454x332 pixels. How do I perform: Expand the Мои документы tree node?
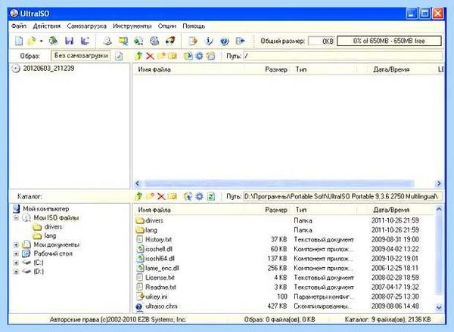16,244
